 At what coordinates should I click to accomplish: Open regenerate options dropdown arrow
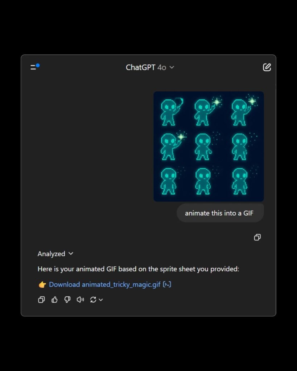click(x=101, y=300)
